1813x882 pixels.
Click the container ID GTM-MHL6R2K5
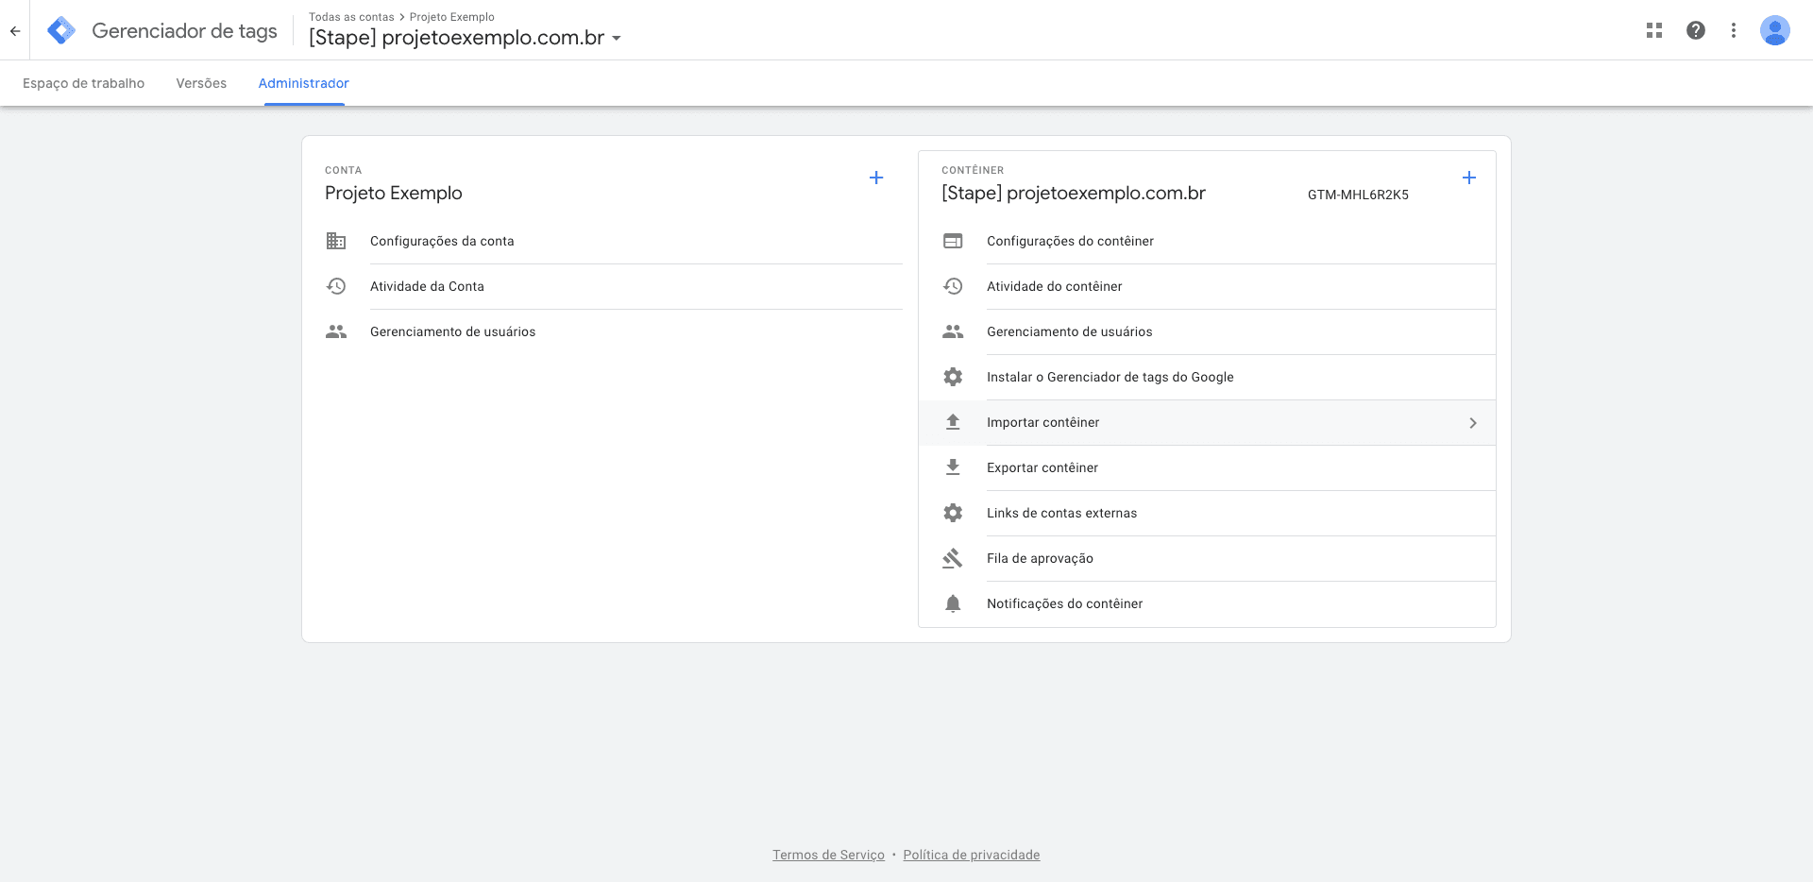point(1358,195)
